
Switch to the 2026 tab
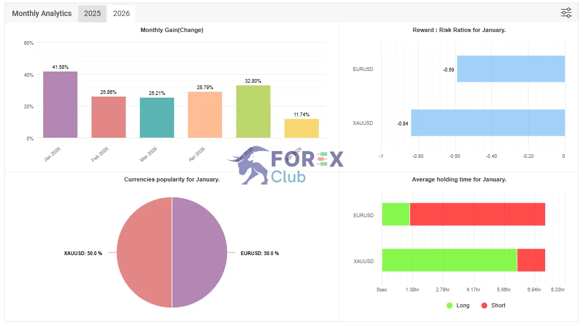tap(121, 14)
